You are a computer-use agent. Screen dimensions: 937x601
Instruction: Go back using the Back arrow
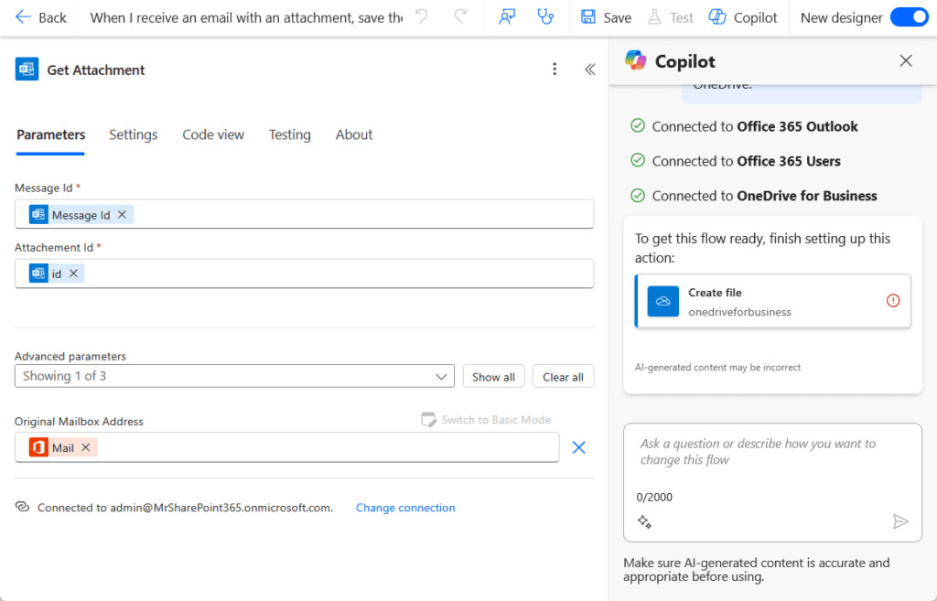tap(40, 17)
